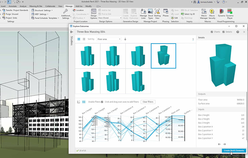This screenshot has height=158, width=248.
Task: Open Explore Outcomes help
Action: [x=238, y=32]
